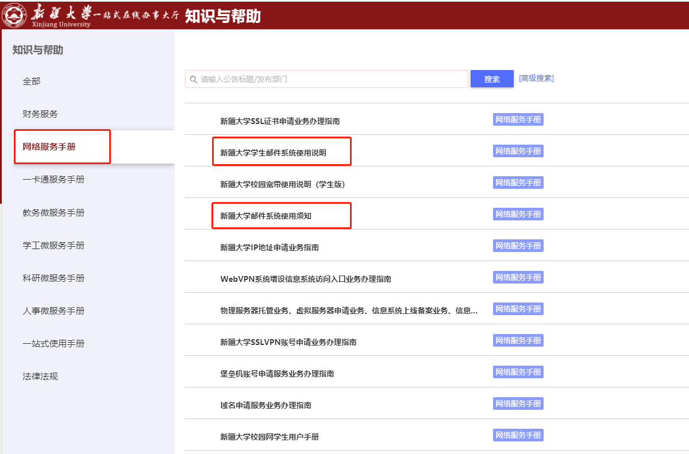This screenshot has width=689, height=454.
Task: Select 人事微服务手册 in the sidebar
Action: tap(53, 311)
